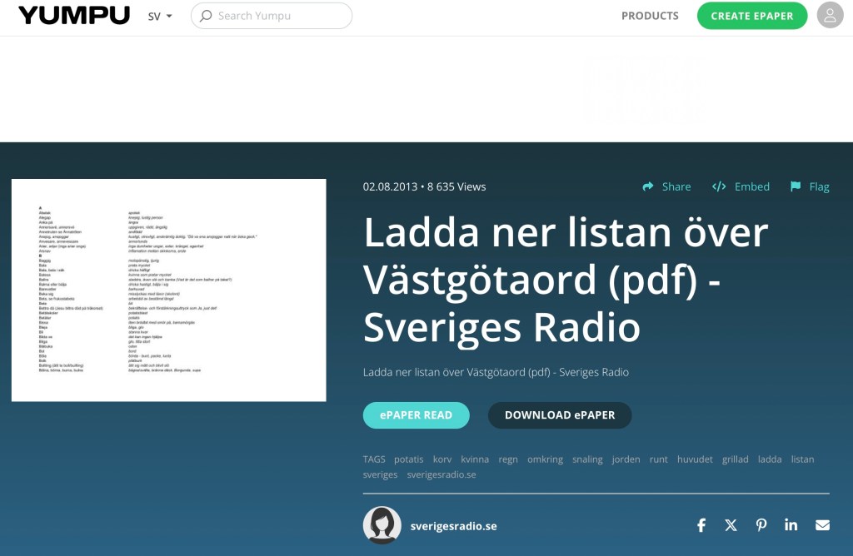Click the Share arrow icon
The width and height of the screenshot is (853, 556).
[648, 186]
